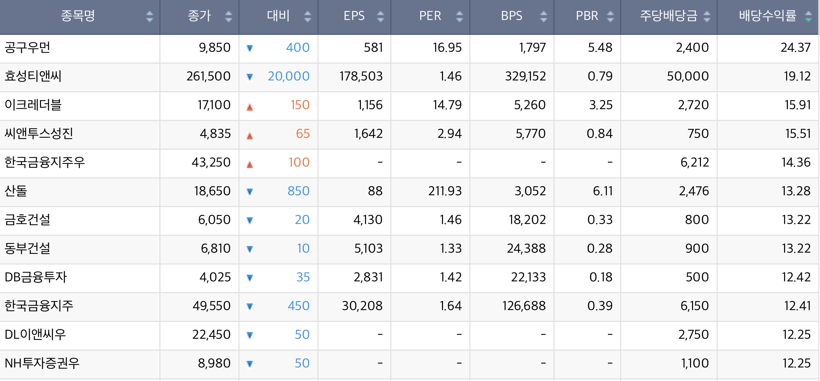Image resolution: width=820 pixels, height=381 pixels.
Task: Select stock name 한국금융지주
Action: tap(39, 306)
